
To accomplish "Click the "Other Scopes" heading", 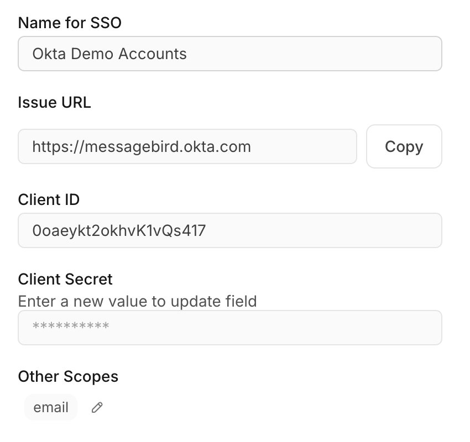I will [68, 376].
